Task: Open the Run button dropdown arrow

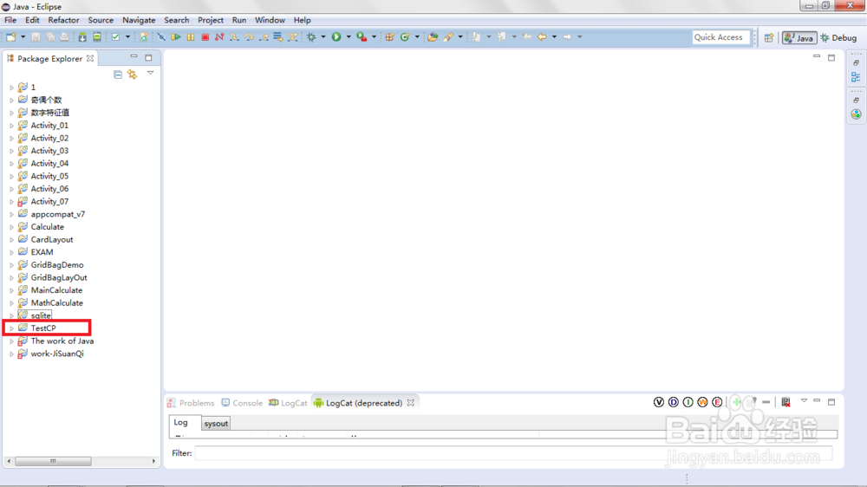Action: (349, 37)
